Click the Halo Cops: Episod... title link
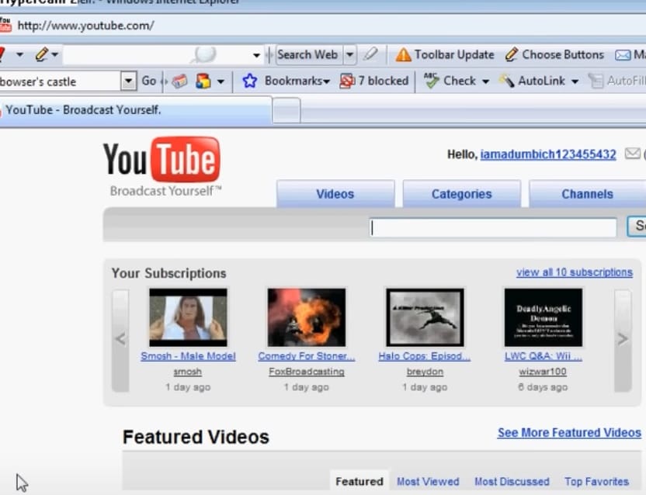Screen dimensions: 646x495 425,356
